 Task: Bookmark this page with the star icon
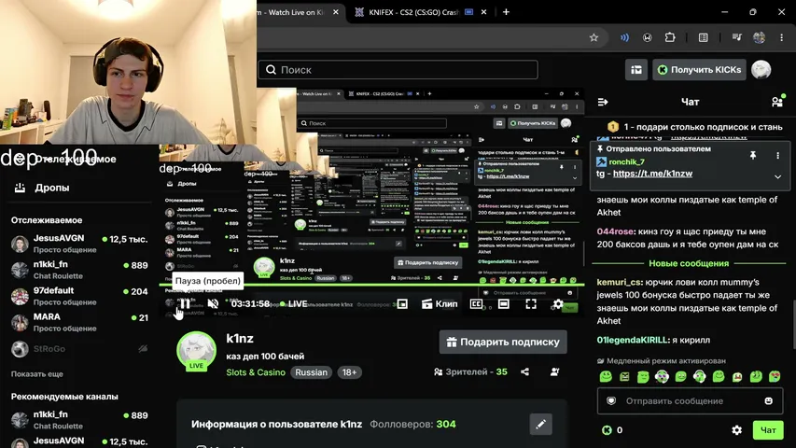(x=594, y=37)
